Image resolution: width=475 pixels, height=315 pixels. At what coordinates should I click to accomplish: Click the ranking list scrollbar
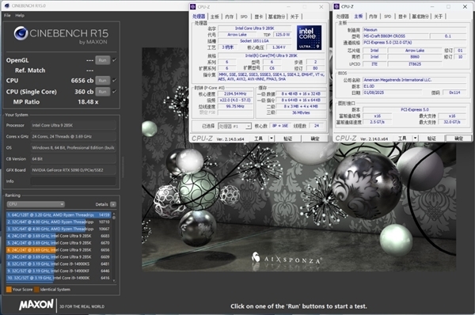[114, 247]
